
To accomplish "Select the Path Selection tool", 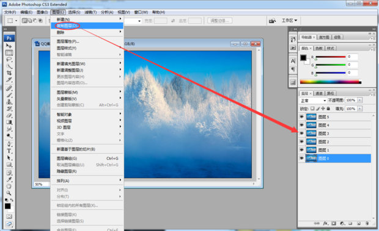I will [9, 158].
